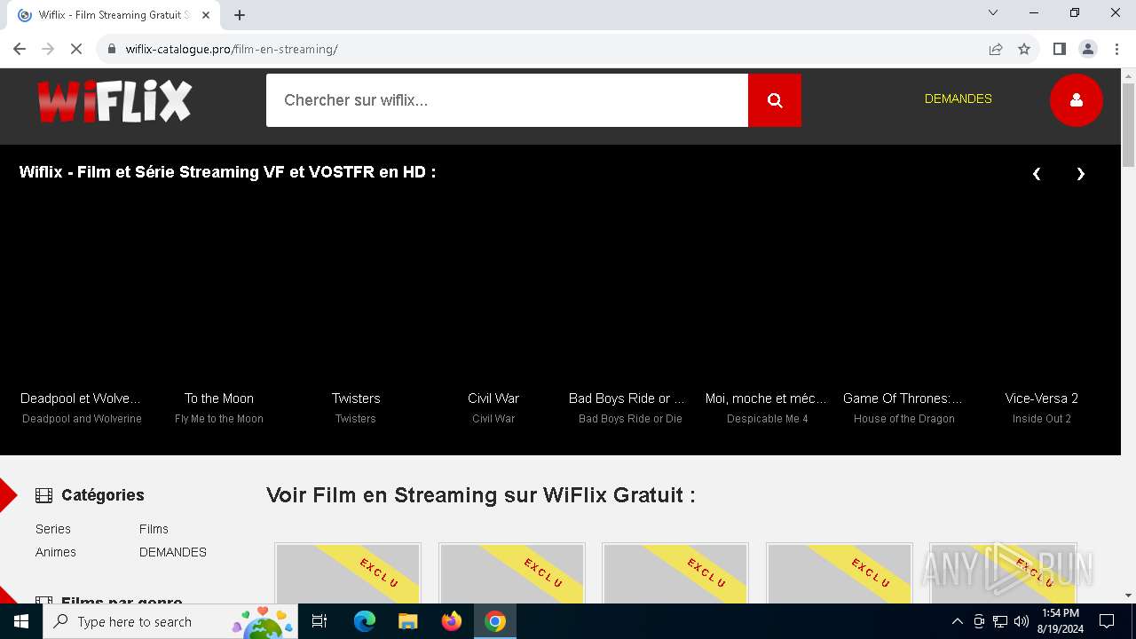
Task: Open the Films category
Action: tap(154, 529)
